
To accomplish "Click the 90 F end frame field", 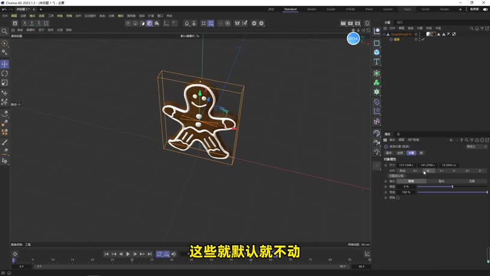I will (x=361, y=266).
